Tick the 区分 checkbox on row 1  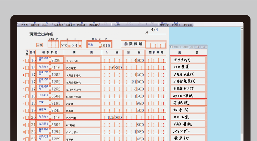point(27,61)
